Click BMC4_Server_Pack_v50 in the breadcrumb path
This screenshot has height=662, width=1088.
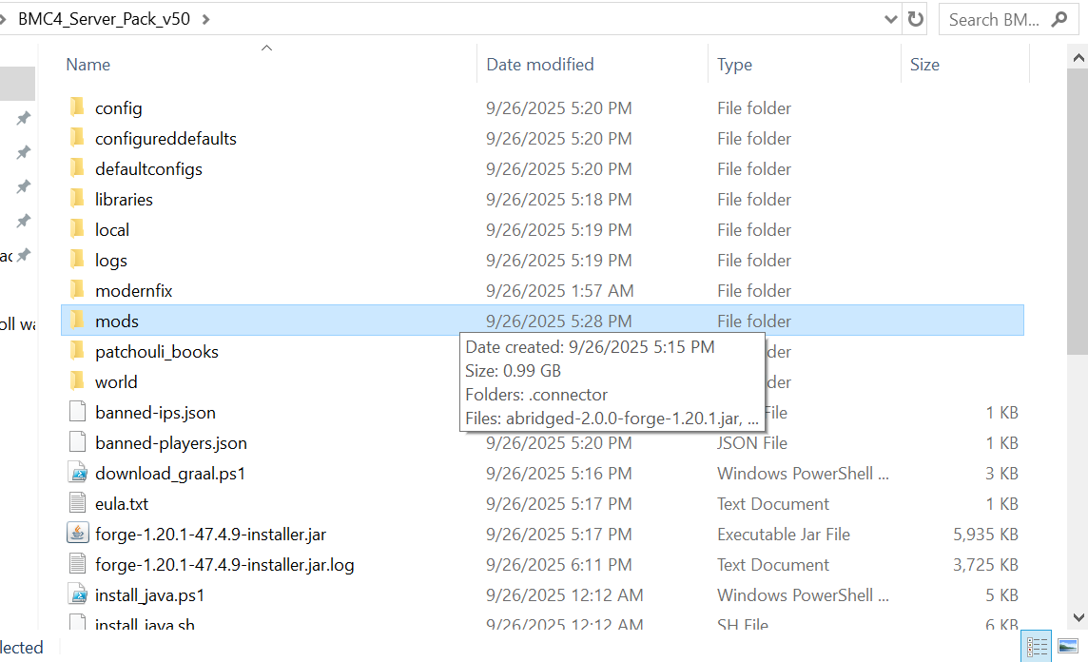(105, 19)
